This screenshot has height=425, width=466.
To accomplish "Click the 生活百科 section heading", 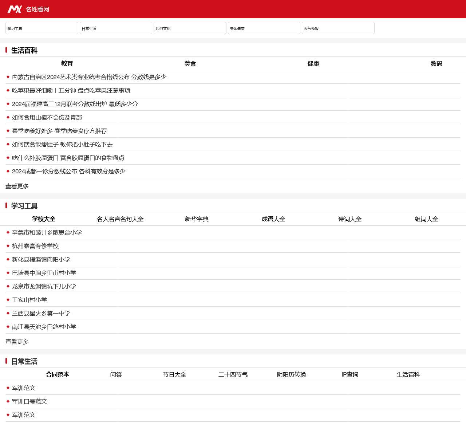I will coord(24,50).
